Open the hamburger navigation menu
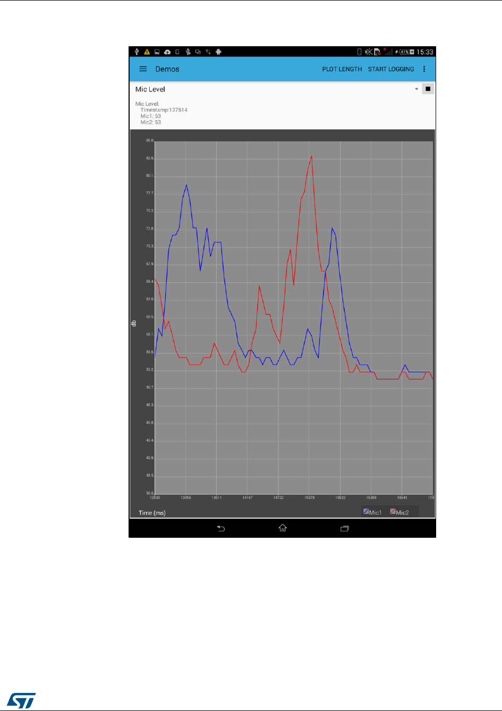Image resolution: width=502 pixels, height=711 pixels. [143, 69]
